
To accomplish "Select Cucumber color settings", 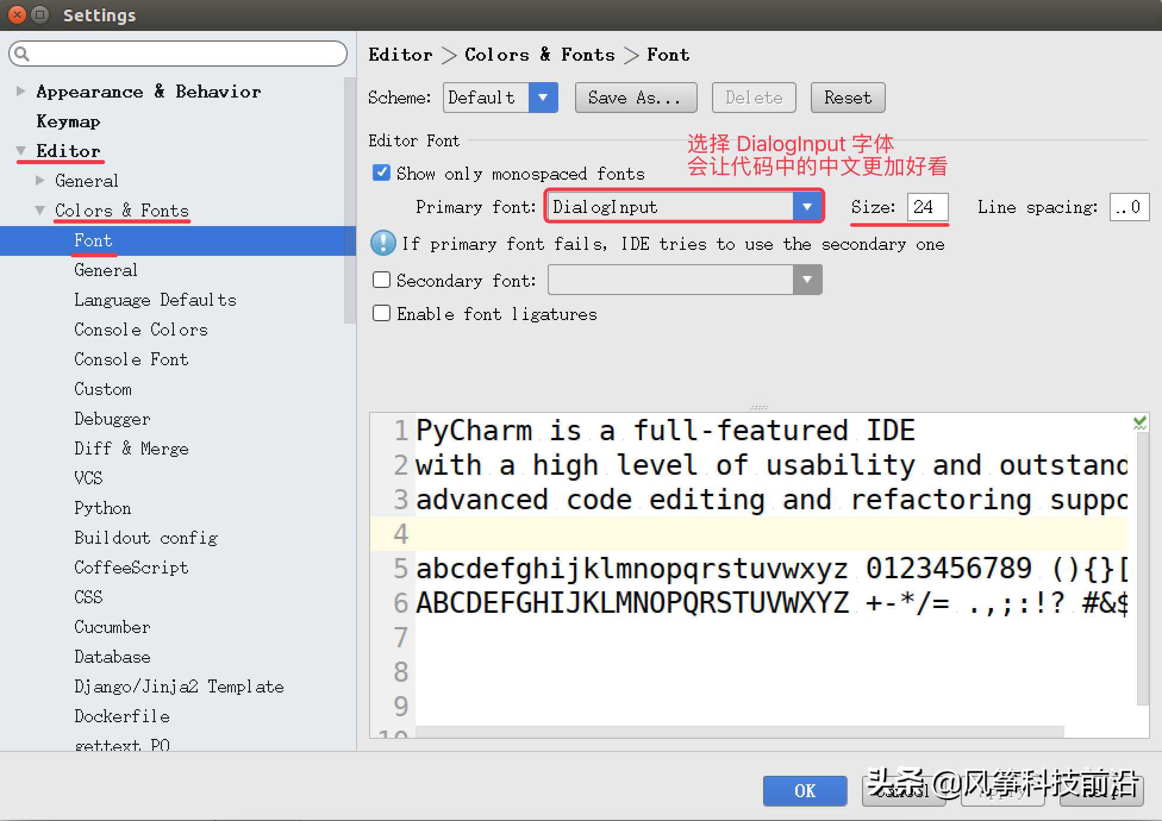I will click(x=112, y=627).
